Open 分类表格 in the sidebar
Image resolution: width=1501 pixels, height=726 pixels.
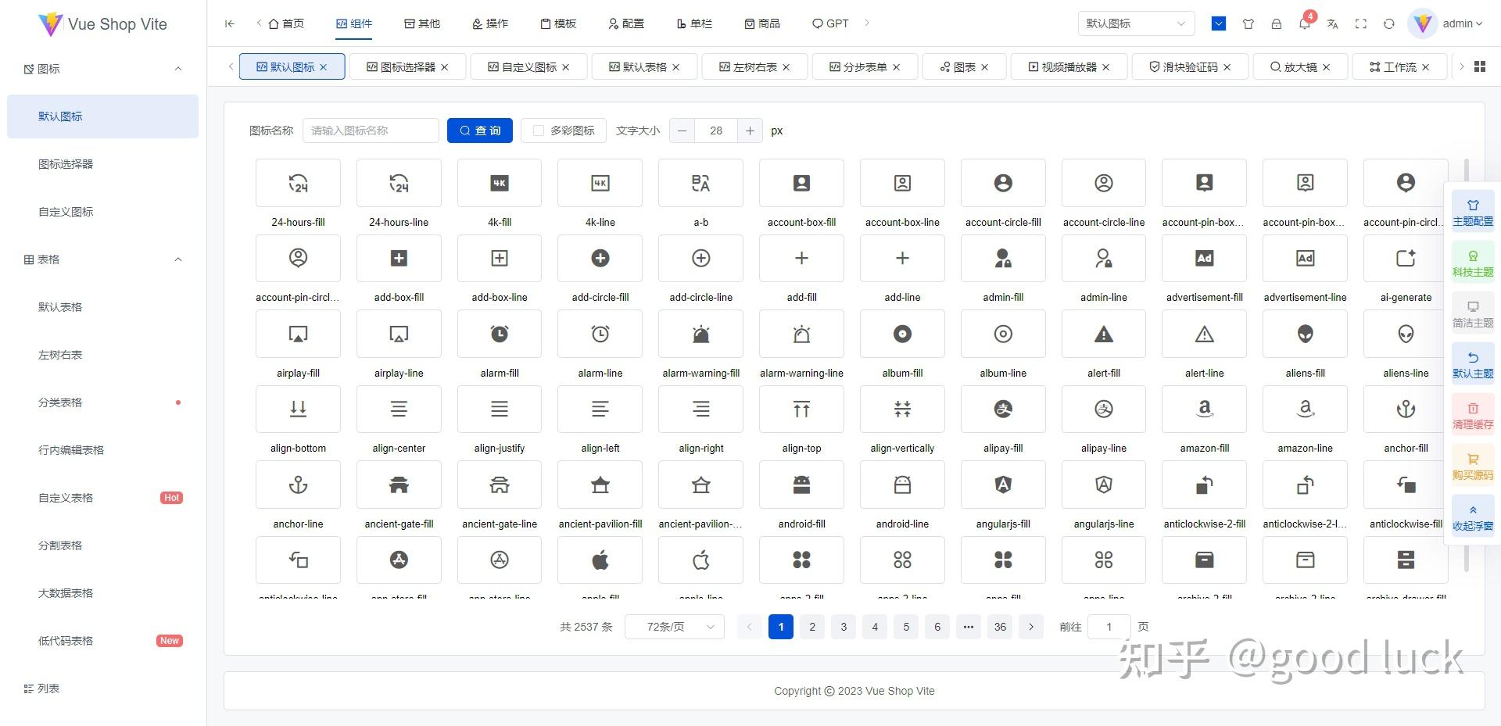pos(103,402)
